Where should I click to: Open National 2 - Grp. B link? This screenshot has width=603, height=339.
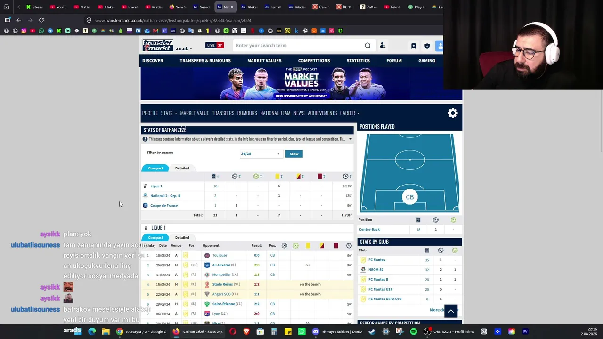pyautogui.click(x=165, y=196)
